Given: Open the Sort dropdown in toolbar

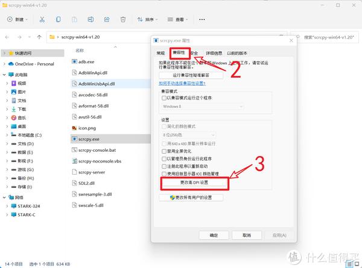Looking at the screenshot, I should (147, 20).
